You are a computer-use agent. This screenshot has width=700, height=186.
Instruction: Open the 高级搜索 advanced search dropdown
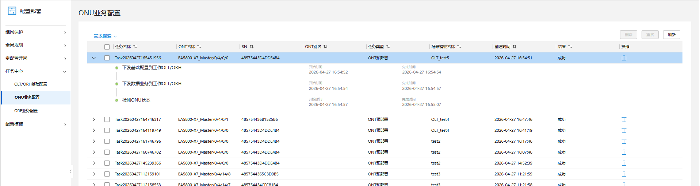coord(105,36)
